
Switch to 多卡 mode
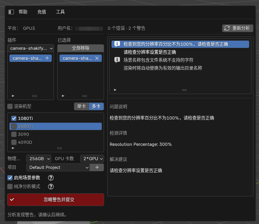(96, 106)
